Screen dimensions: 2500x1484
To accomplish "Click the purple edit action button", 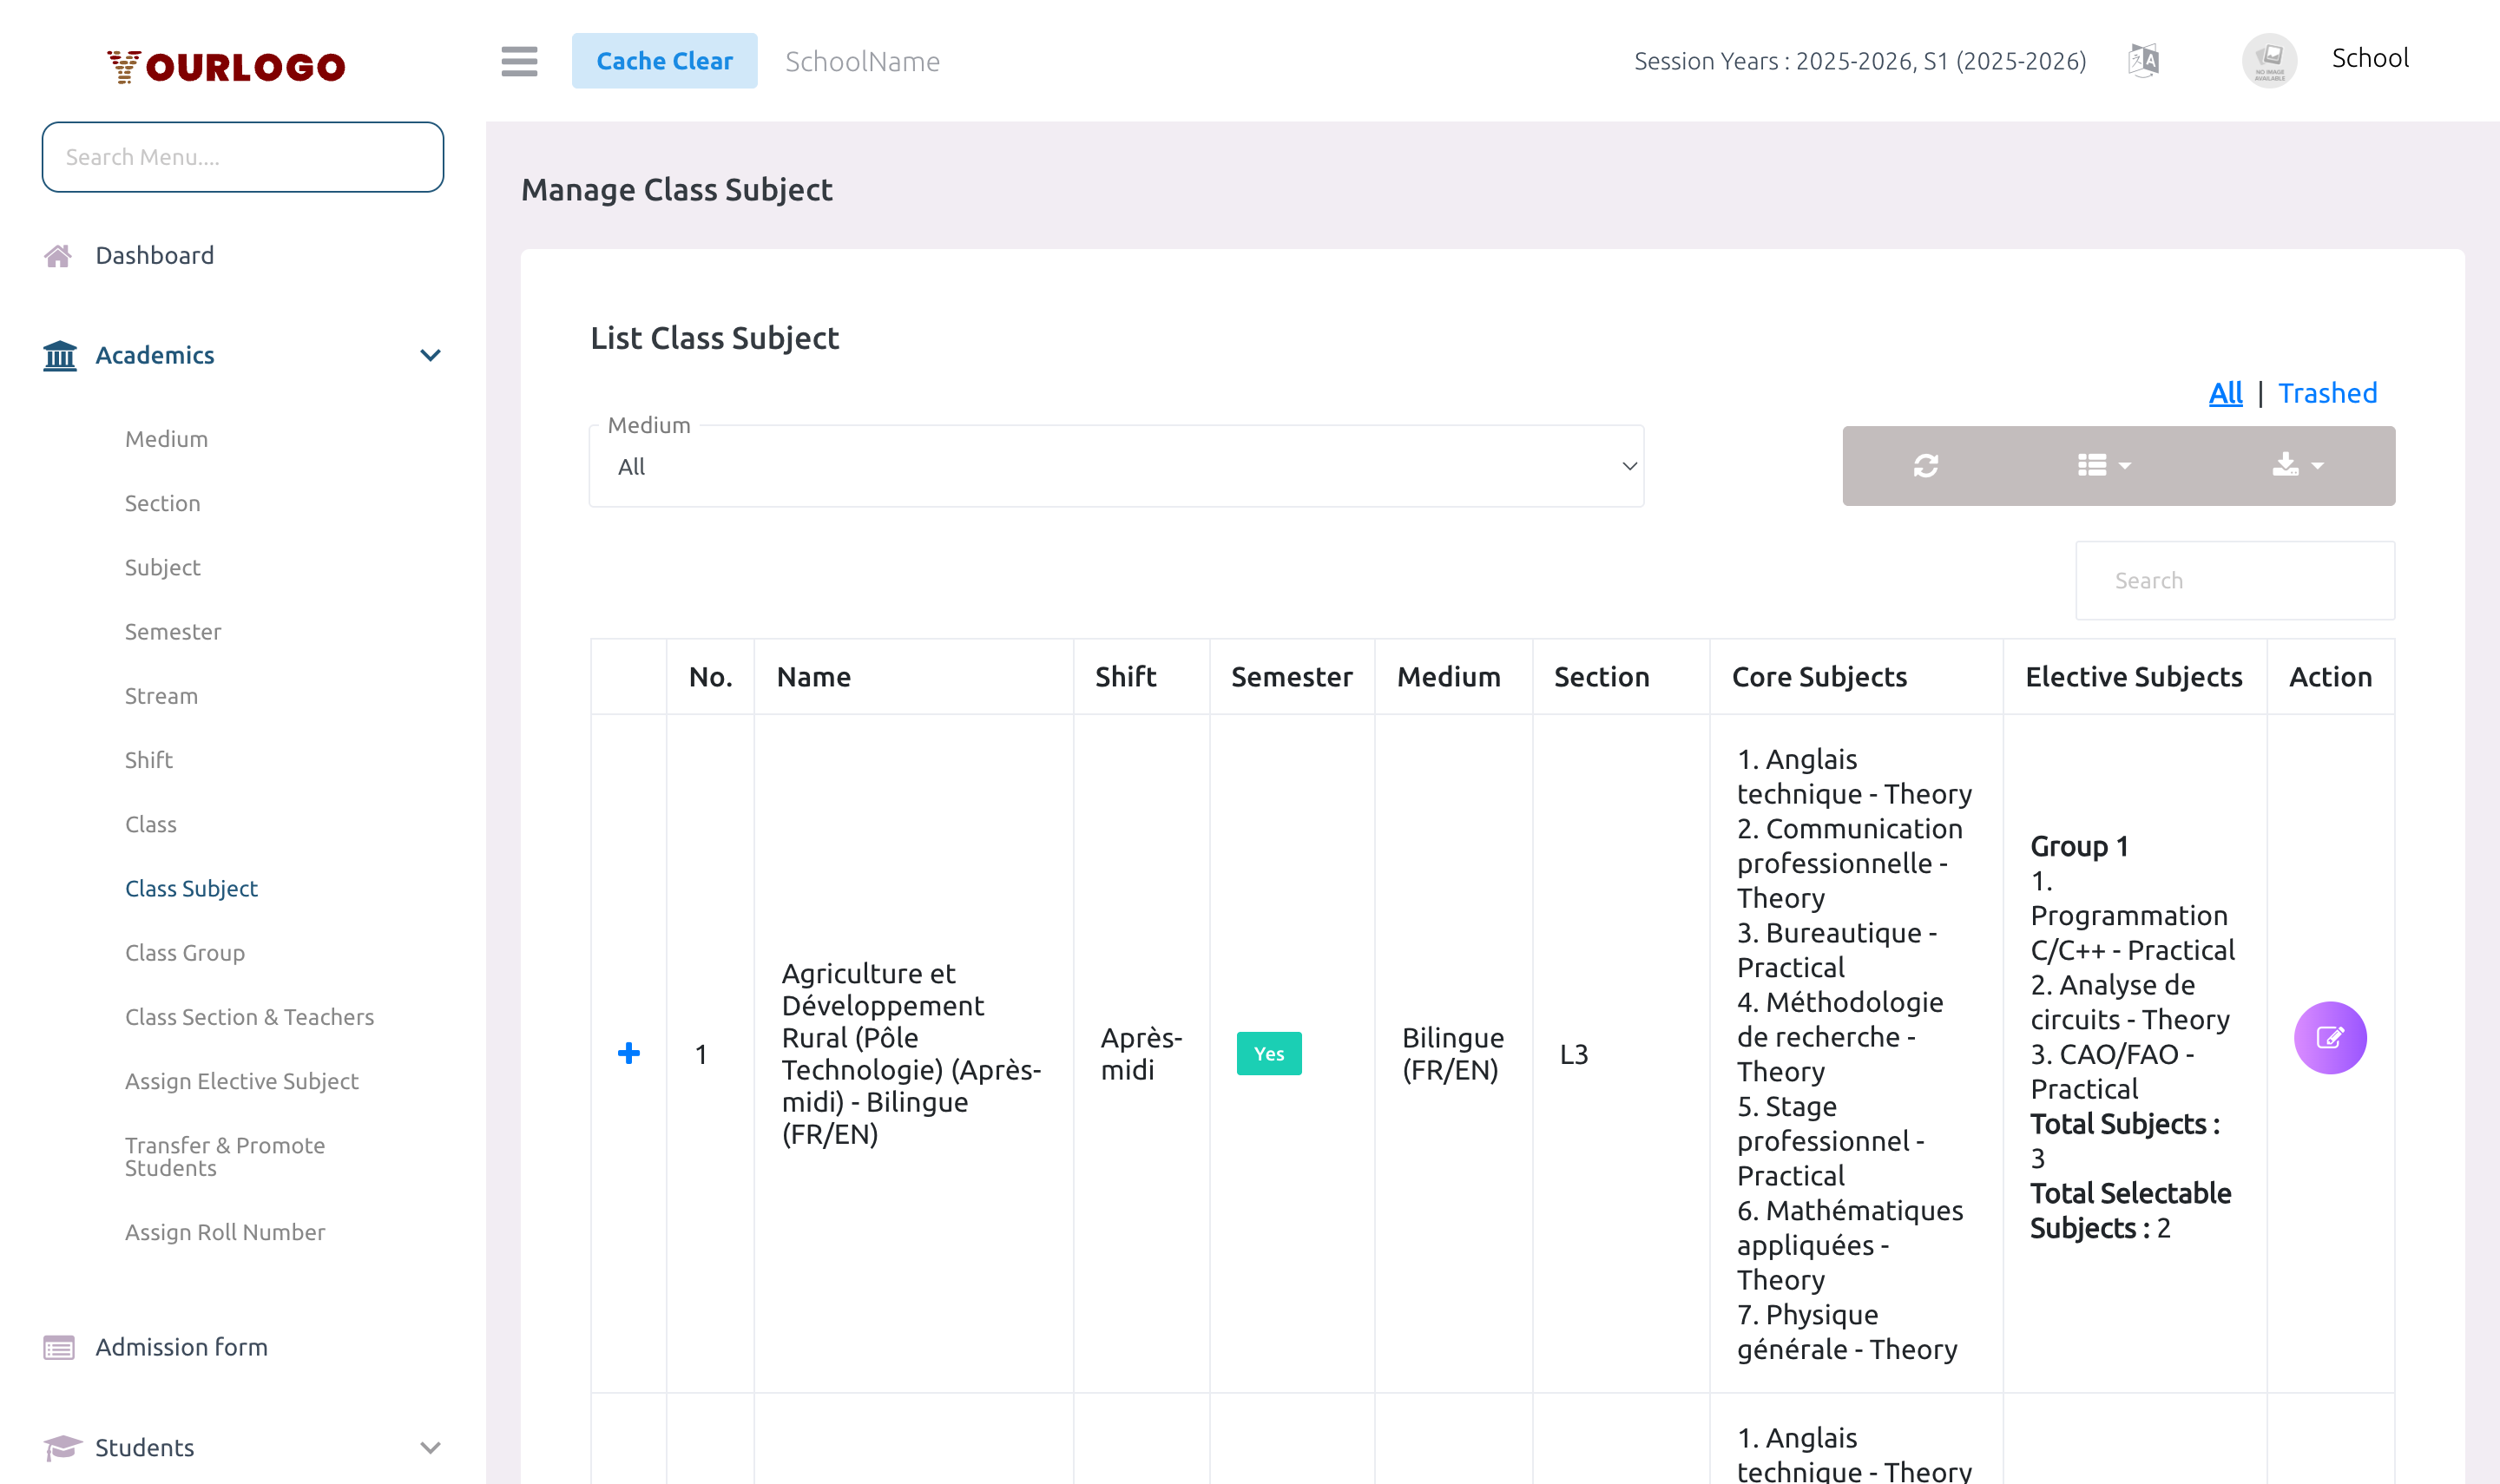I will pyautogui.click(x=2329, y=1037).
